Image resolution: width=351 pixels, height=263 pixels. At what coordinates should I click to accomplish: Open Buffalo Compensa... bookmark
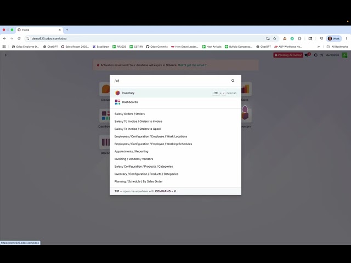point(239,47)
